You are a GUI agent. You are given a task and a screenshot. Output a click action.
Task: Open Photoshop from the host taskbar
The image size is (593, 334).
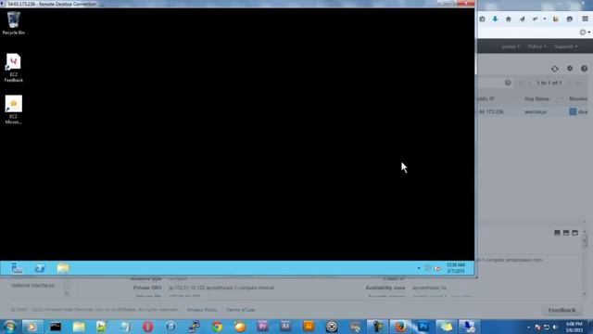[423, 327]
